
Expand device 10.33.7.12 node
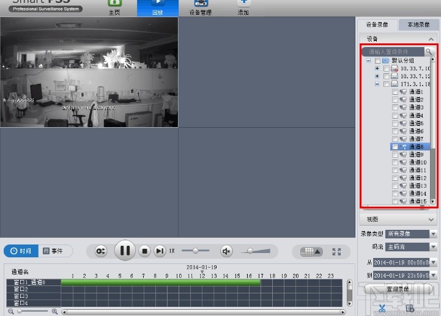pos(377,76)
